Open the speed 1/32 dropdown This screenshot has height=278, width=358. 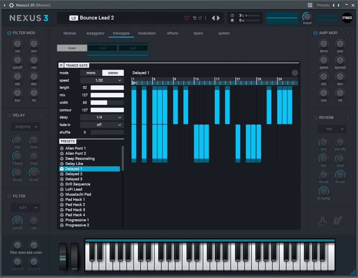102,80
